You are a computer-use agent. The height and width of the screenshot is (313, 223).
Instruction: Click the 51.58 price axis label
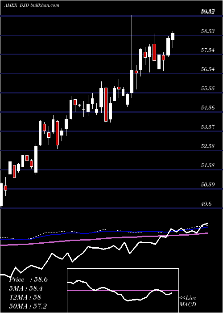coord(208,165)
